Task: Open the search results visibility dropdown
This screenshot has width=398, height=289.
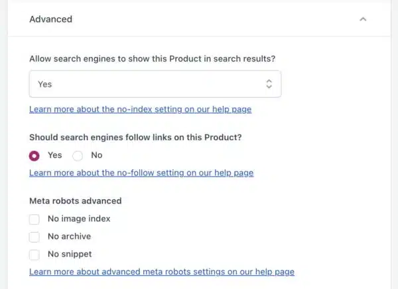Action: pyautogui.click(x=155, y=84)
